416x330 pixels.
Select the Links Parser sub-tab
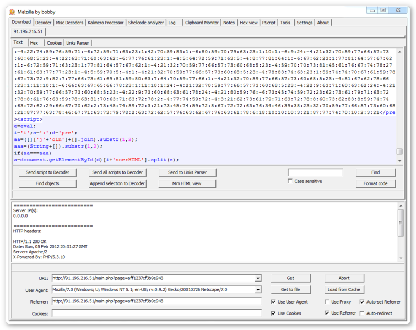78,43
